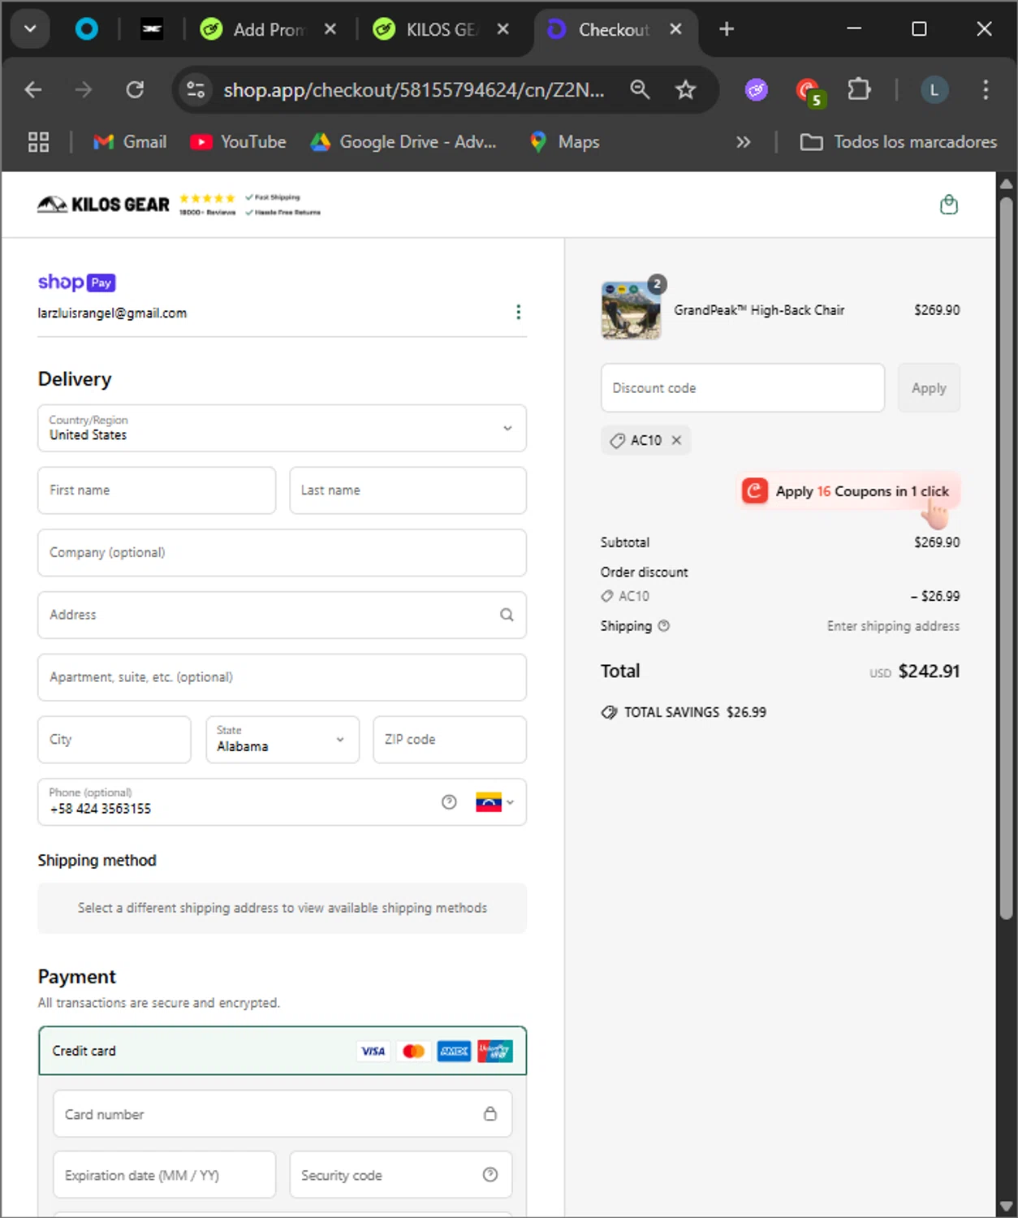Open the cart bag icon in header

[948, 205]
